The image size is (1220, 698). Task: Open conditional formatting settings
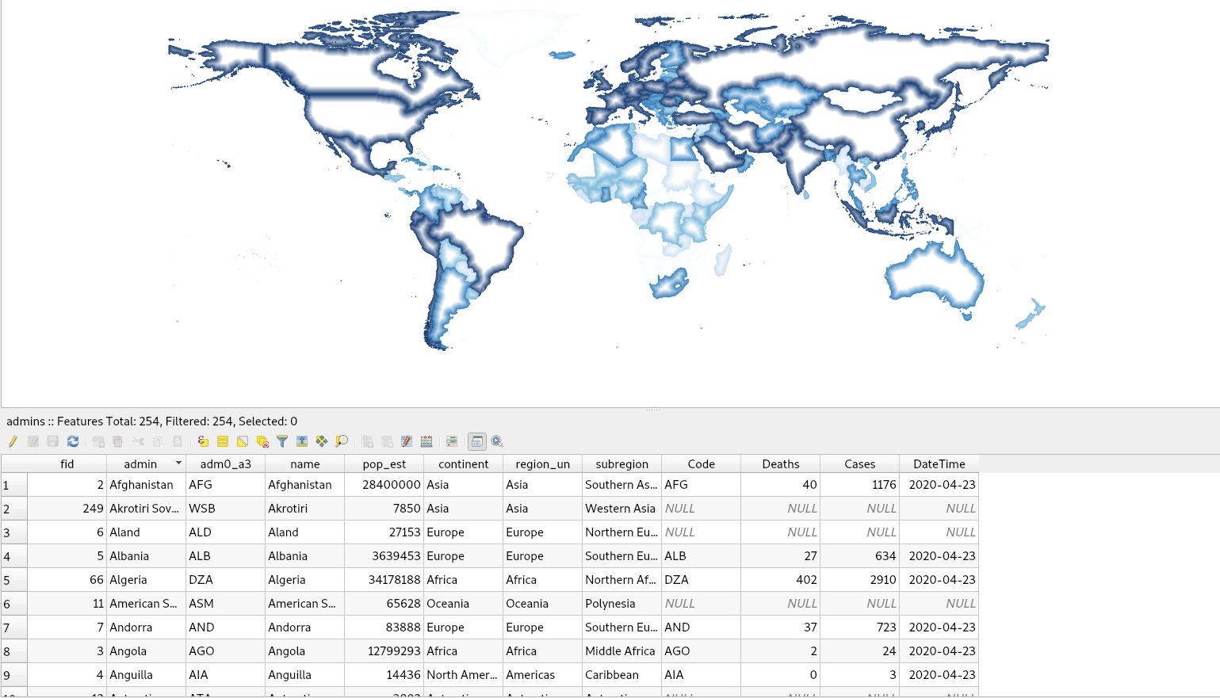pos(452,441)
